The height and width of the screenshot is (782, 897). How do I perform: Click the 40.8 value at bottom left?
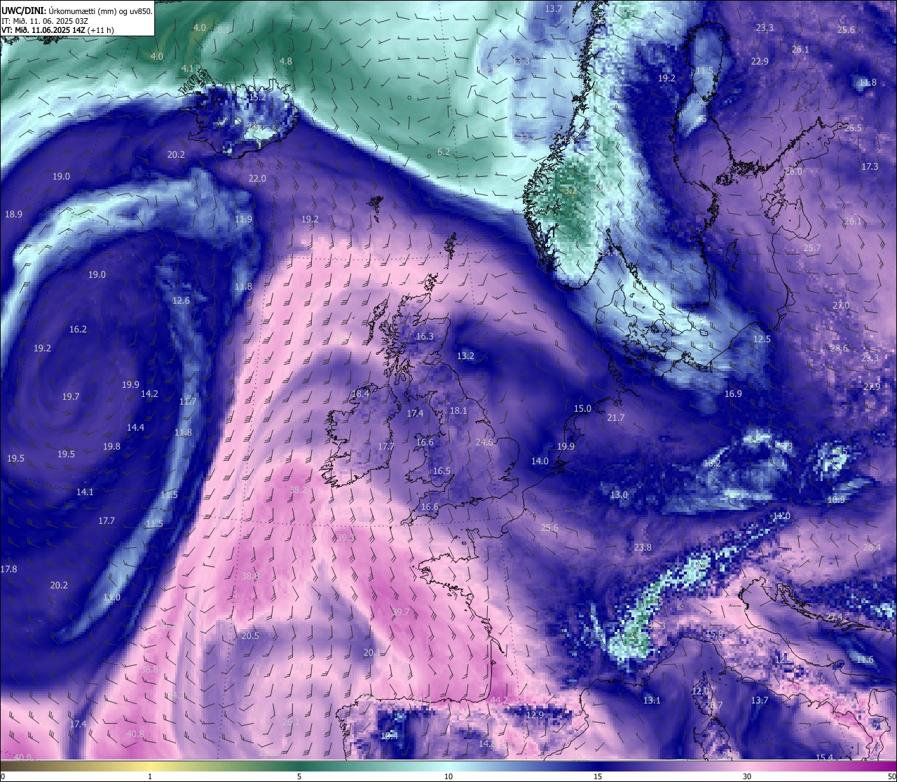135,734
